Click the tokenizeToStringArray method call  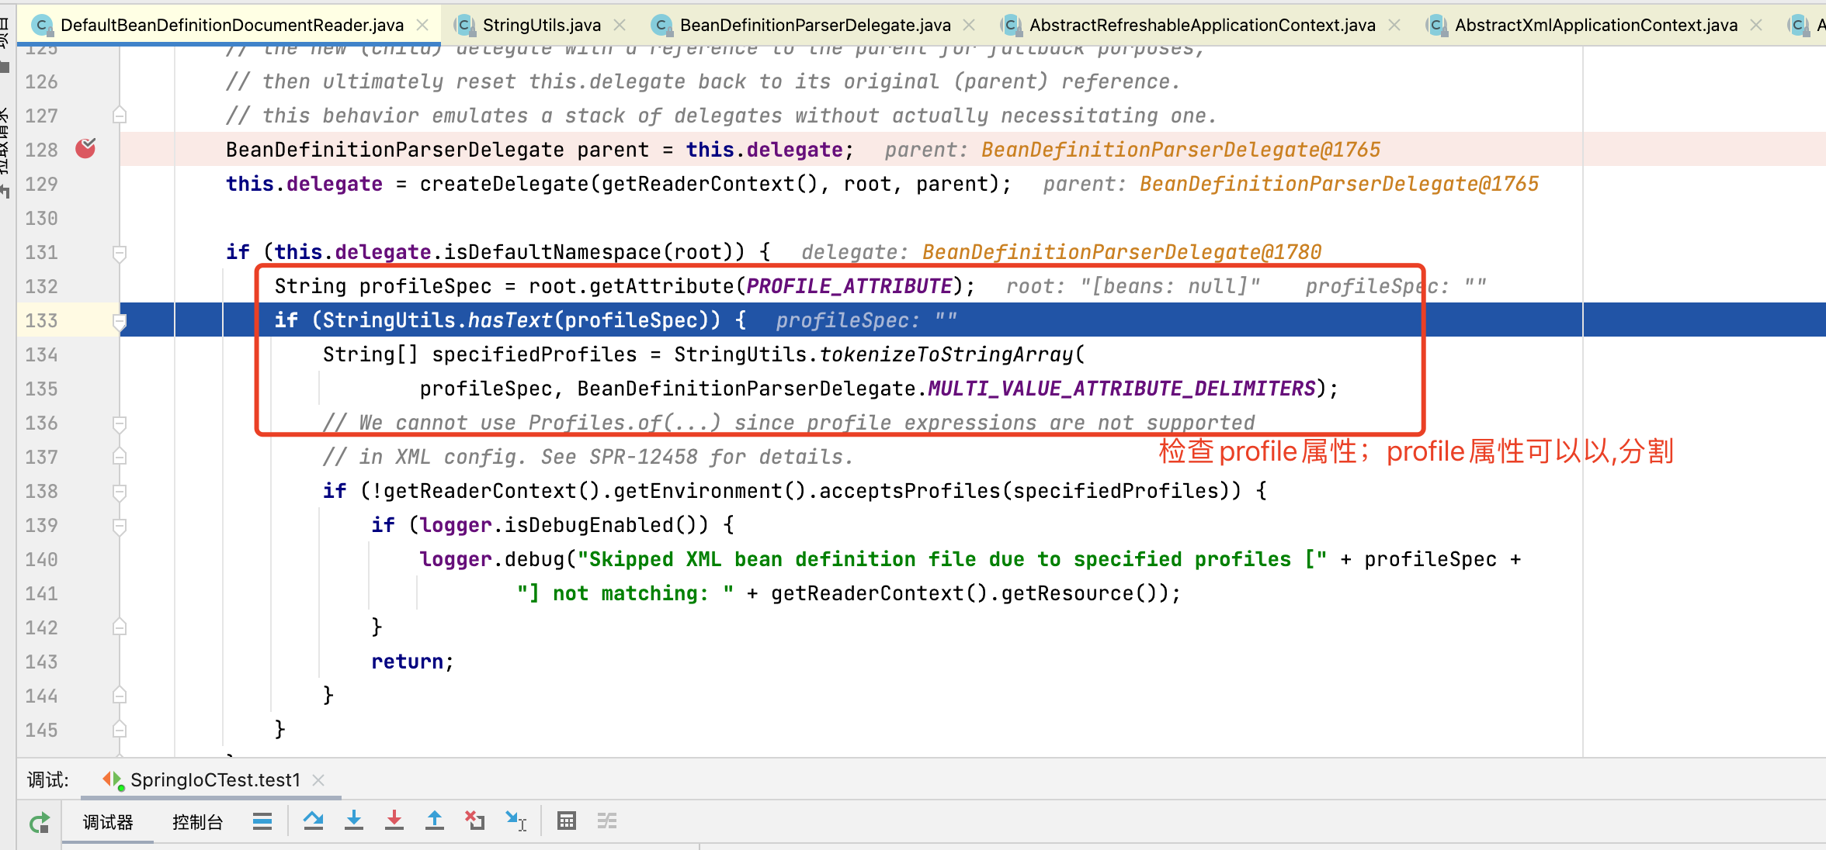click(946, 354)
